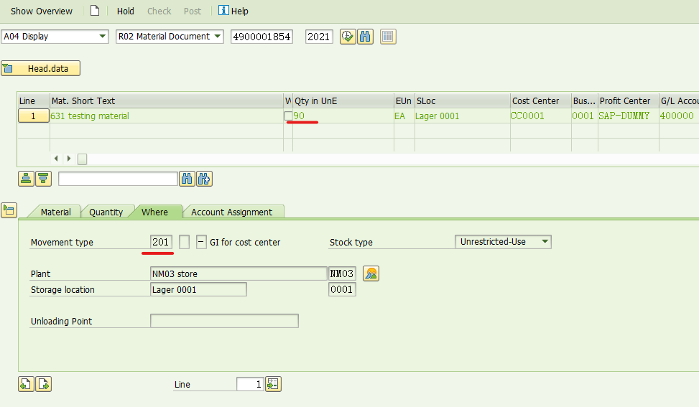Viewport: 699px width, 407px height.
Task: Click the binoculars find icon beside year 2021
Action: click(365, 37)
